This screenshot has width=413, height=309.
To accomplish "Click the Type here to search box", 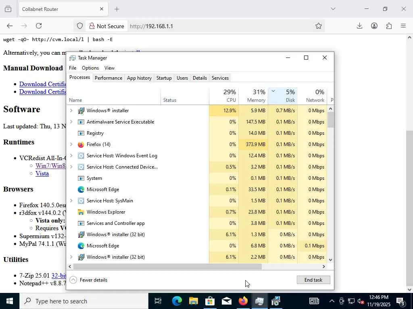I will (x=84, y=301).
